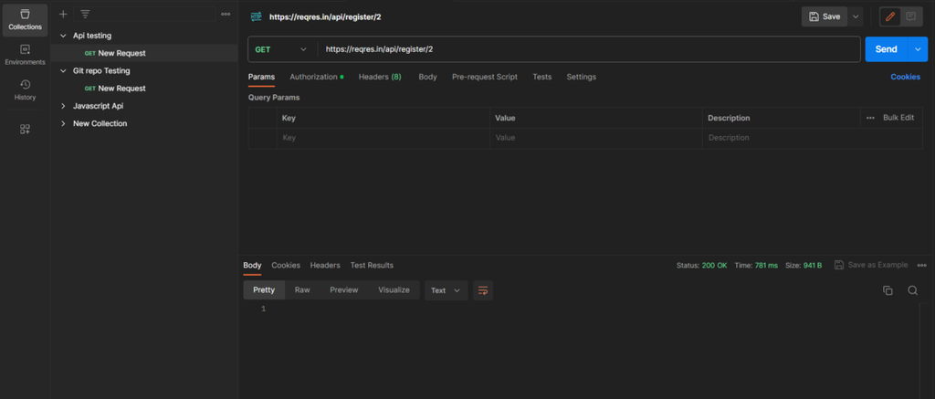This screenshot has width=935, height=399.
Task: Open the Text format dropdown
Action: coord(446,290)
